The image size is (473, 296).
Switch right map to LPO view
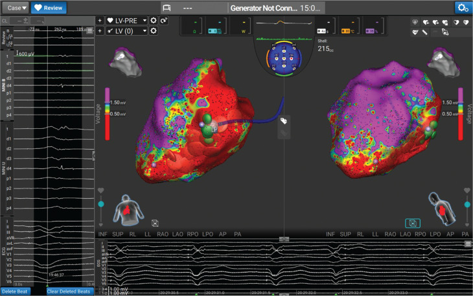tap(435, 234)
